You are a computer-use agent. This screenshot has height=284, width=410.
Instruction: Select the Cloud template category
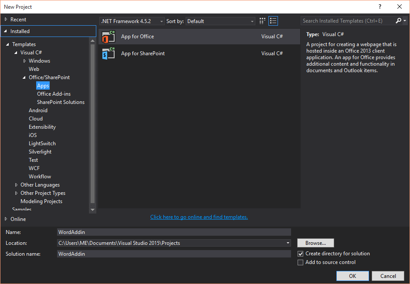(36, 119)
